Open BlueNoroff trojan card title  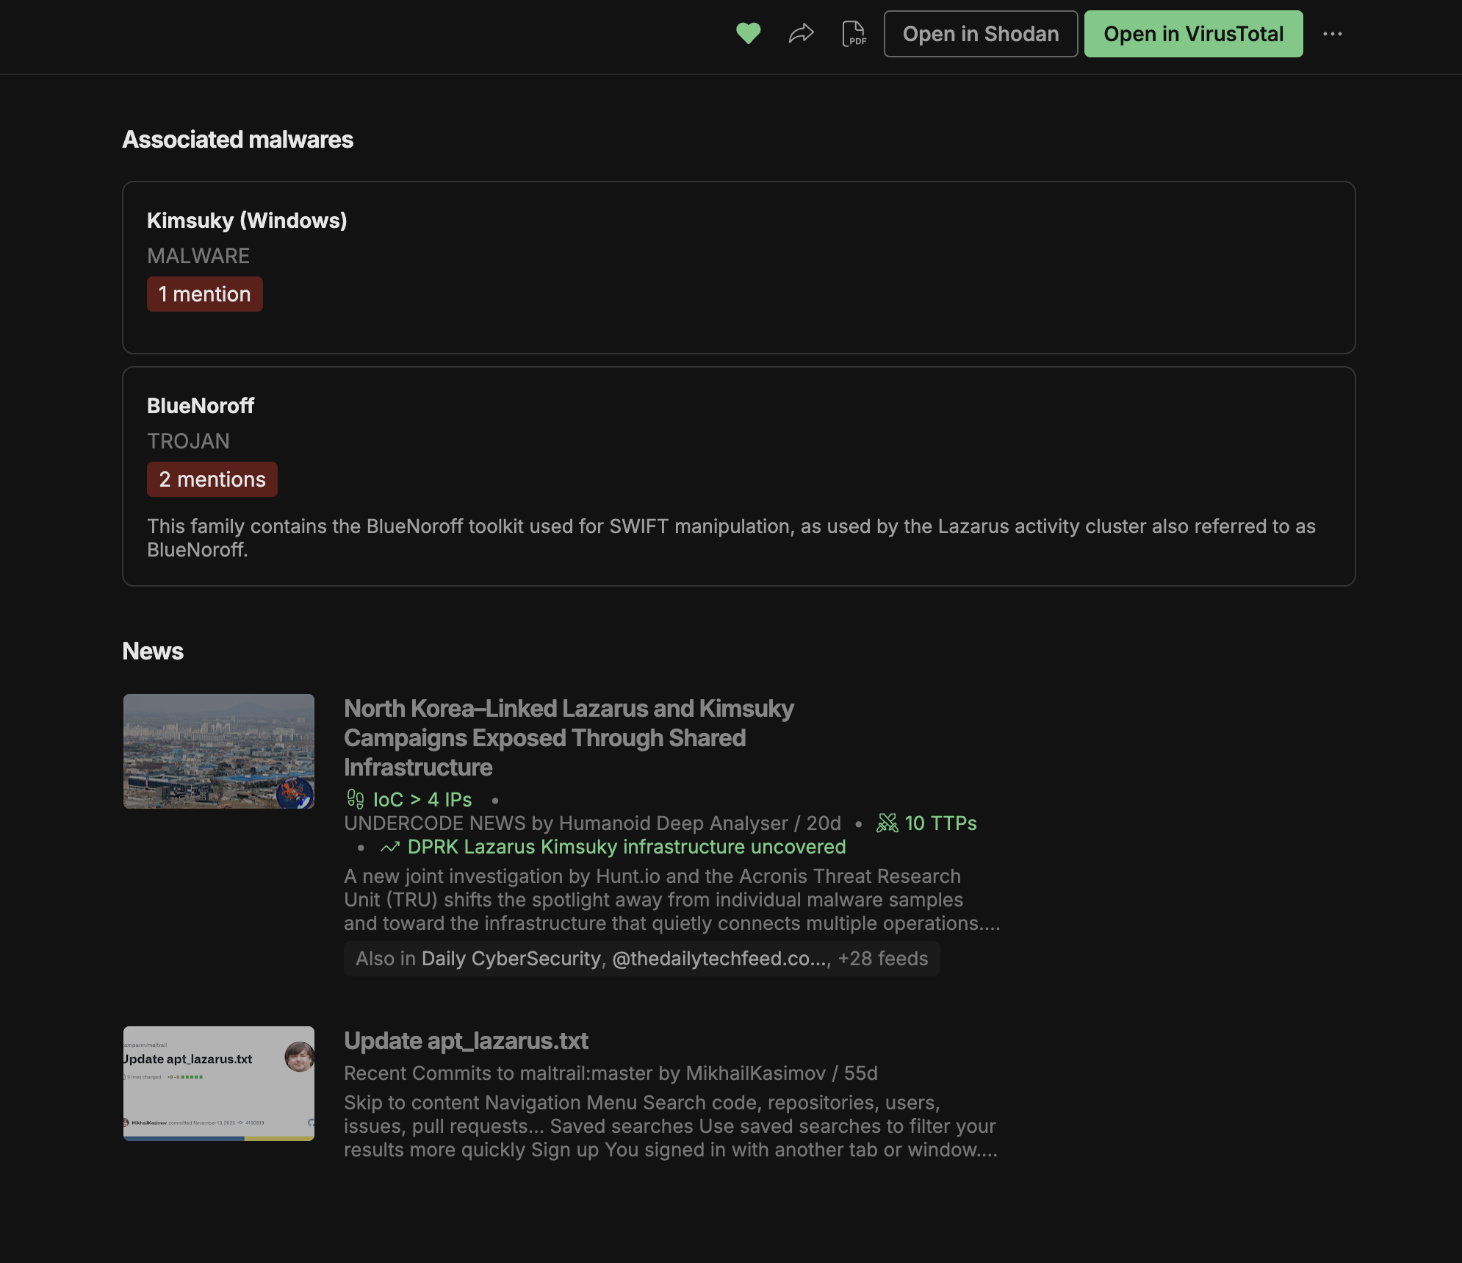coord(201,406)
